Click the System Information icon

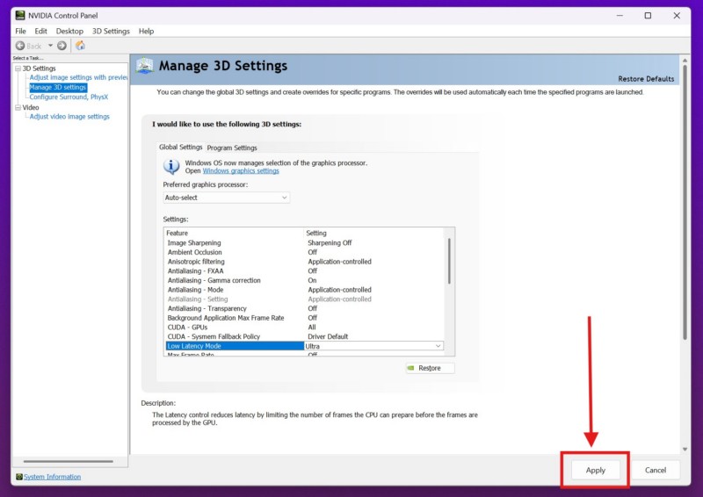click(18, 477)
